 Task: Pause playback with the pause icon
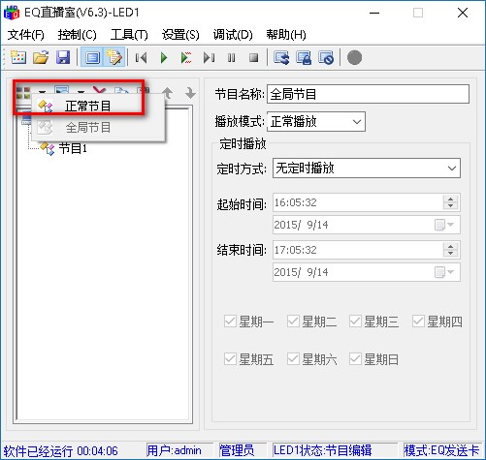(231, 58)
